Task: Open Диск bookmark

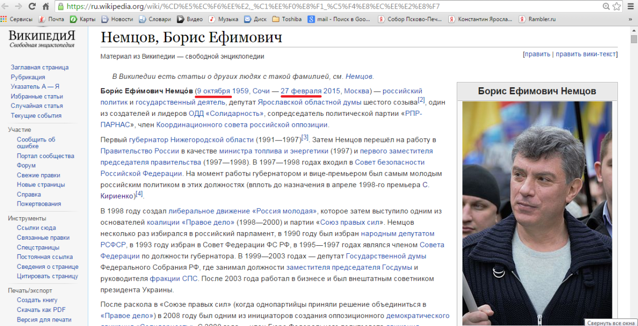Action: pyautogui.click(x=256, y=19)
